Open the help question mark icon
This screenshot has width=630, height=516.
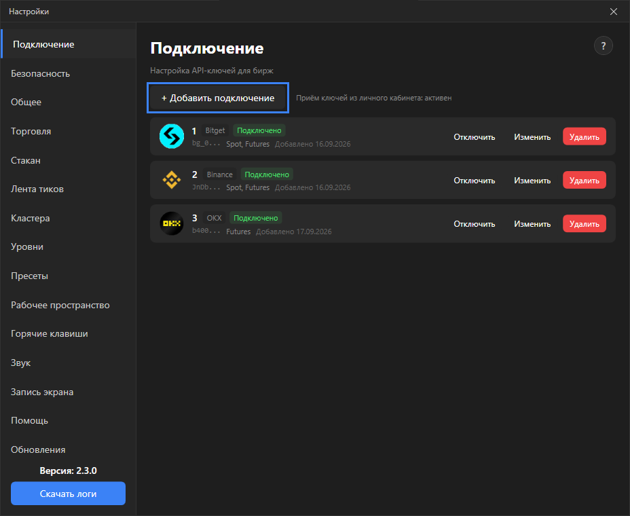click(x=603, y=45)
